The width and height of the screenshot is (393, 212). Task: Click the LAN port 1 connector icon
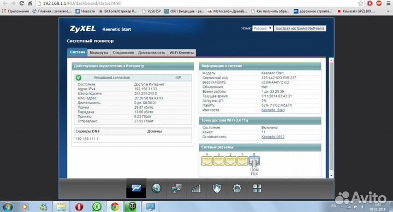242,161
